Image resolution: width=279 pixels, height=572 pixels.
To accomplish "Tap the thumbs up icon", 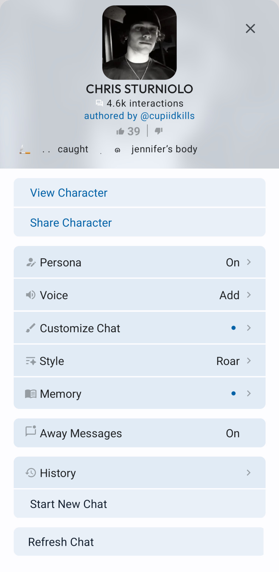I will pos(120,131).
